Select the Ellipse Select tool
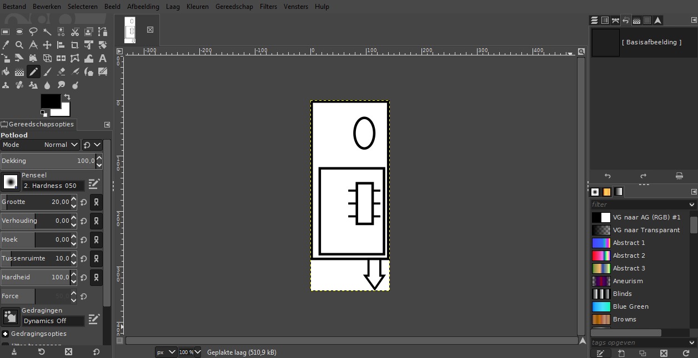Image resolution: width=698 pixels, height=358 pixels. (19, 32)
